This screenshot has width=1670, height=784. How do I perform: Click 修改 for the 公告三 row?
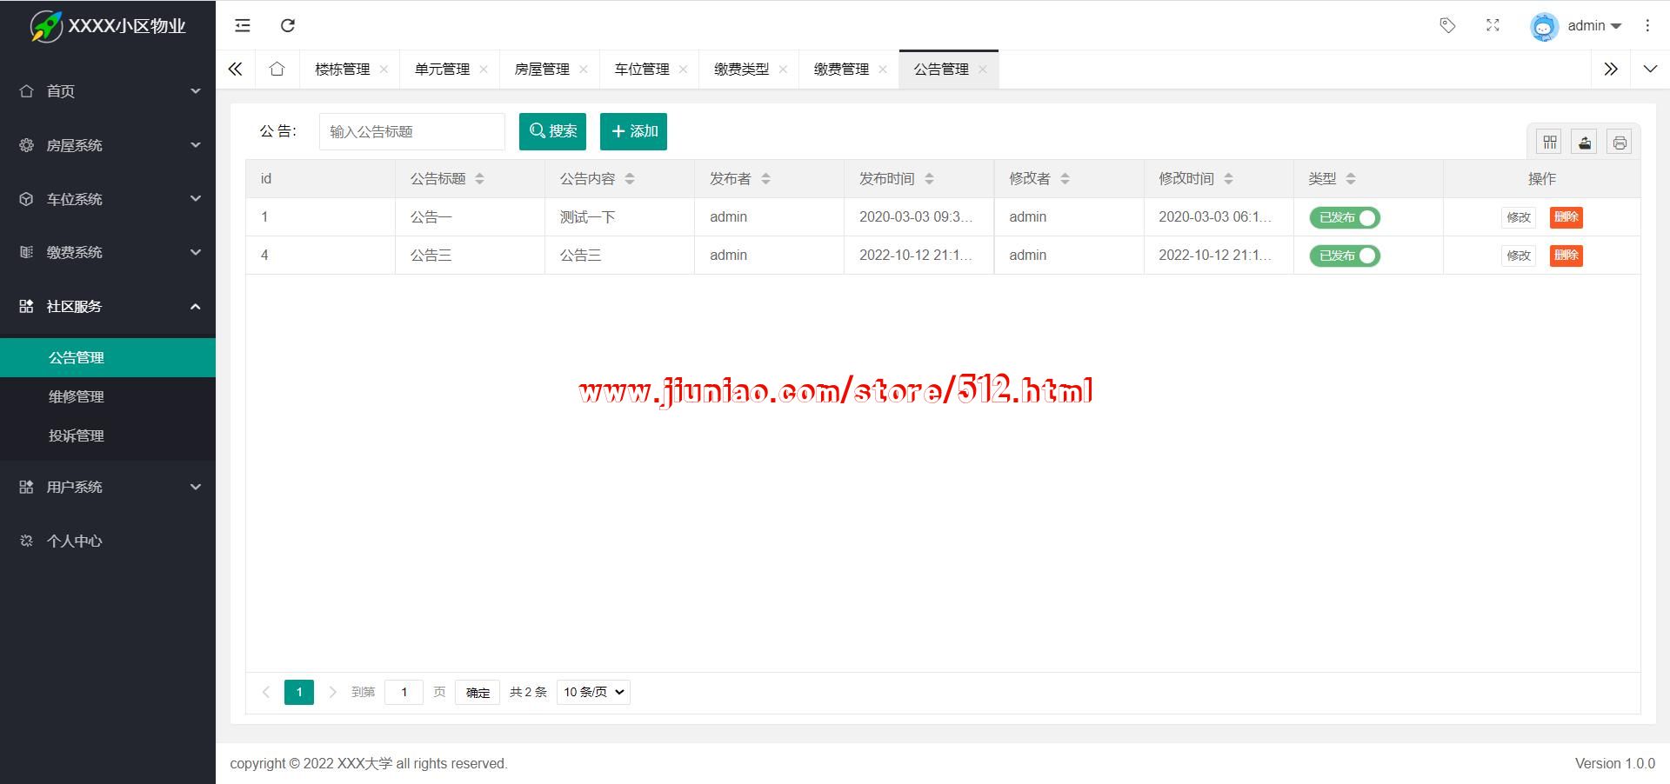[x=1519, y=256]
